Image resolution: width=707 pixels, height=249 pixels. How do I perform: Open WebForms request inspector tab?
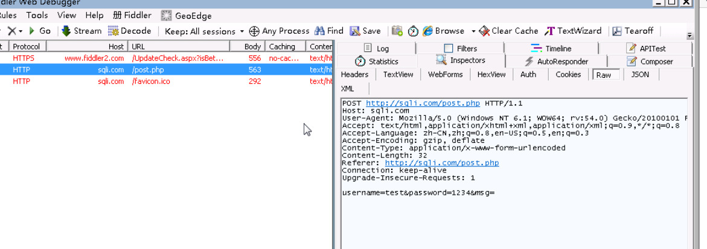tap(446, 75)
